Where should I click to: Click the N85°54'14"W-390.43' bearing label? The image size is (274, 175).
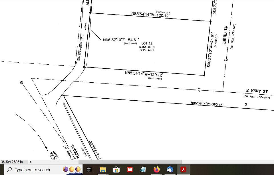207,104
